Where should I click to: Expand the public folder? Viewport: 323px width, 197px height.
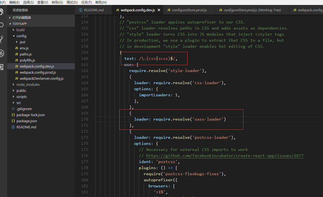[x=13, y=91]
